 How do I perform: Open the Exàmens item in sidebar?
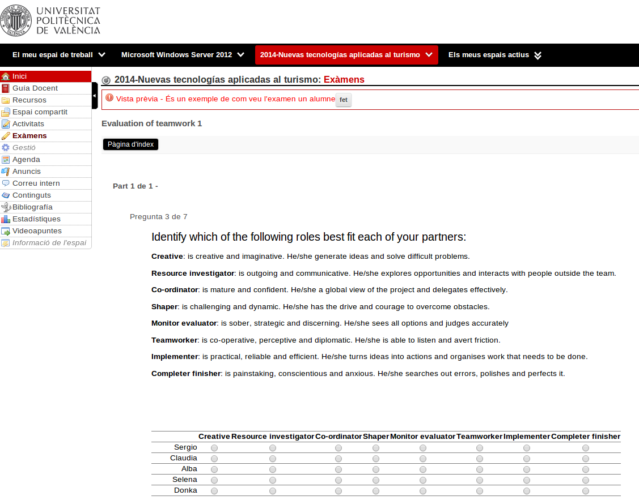[29, 136]
